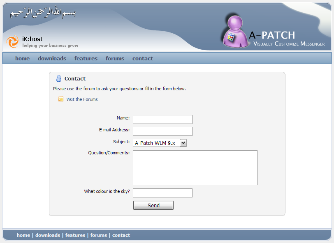Submit the form with the Send button
This screenshot has width=334, height=243.
[x=153, y=205]
